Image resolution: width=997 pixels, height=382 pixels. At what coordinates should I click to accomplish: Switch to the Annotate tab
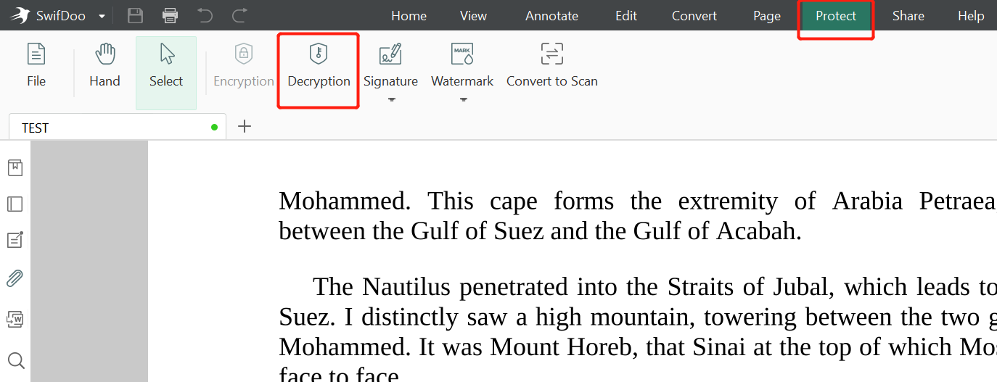[x=551, y=16]
